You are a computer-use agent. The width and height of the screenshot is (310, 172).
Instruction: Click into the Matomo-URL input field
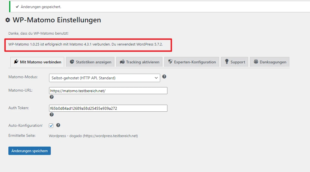108,91
